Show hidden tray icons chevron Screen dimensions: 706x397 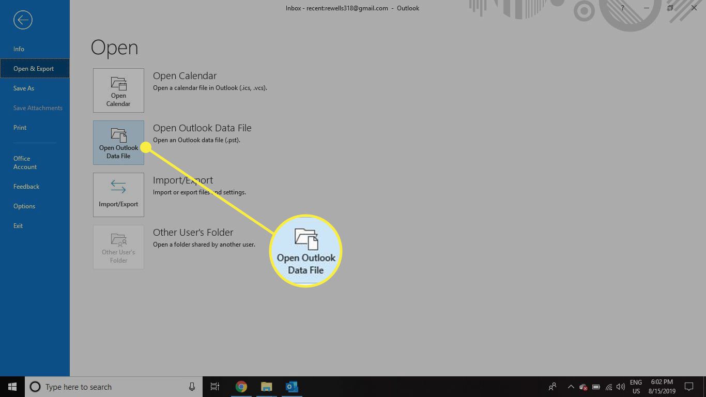(x=571, y=387)
